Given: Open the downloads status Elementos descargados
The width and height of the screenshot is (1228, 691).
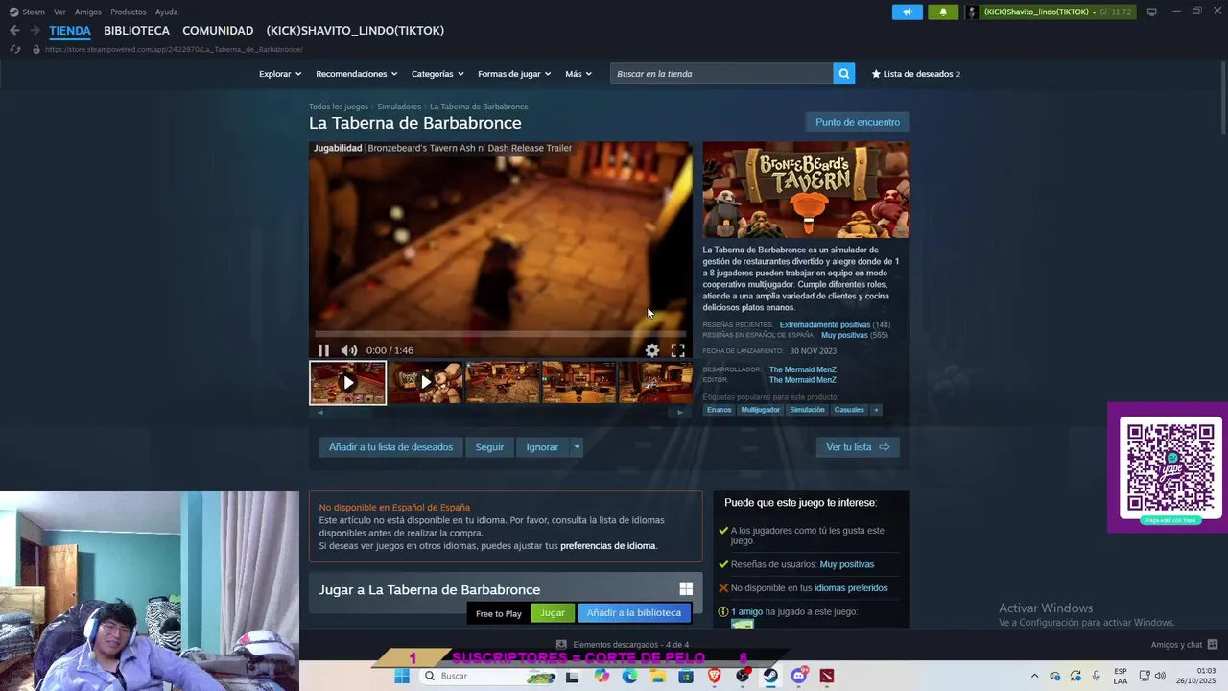Looking at the screenshot, I should click(x=623, y=645).
